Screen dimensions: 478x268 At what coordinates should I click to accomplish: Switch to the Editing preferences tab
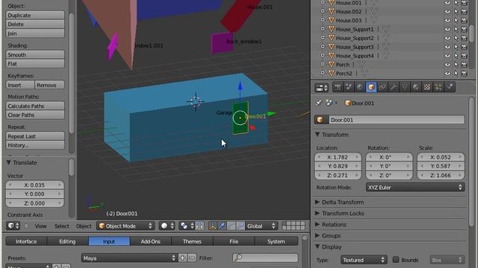pos(67,241)
